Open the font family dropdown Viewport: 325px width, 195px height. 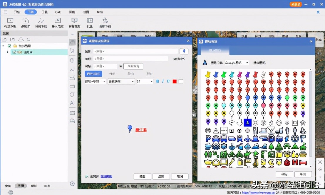pos(95,81)
